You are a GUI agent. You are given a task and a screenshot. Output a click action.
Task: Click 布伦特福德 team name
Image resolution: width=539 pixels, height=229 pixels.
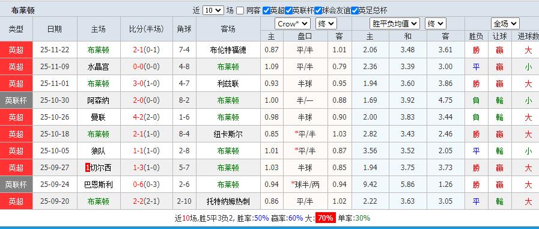tap(228, 50)
